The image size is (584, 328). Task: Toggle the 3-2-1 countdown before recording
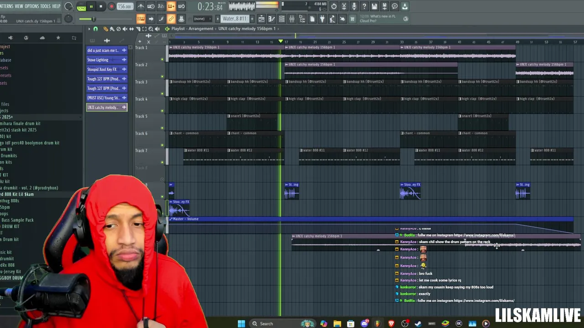pos(161,6)
